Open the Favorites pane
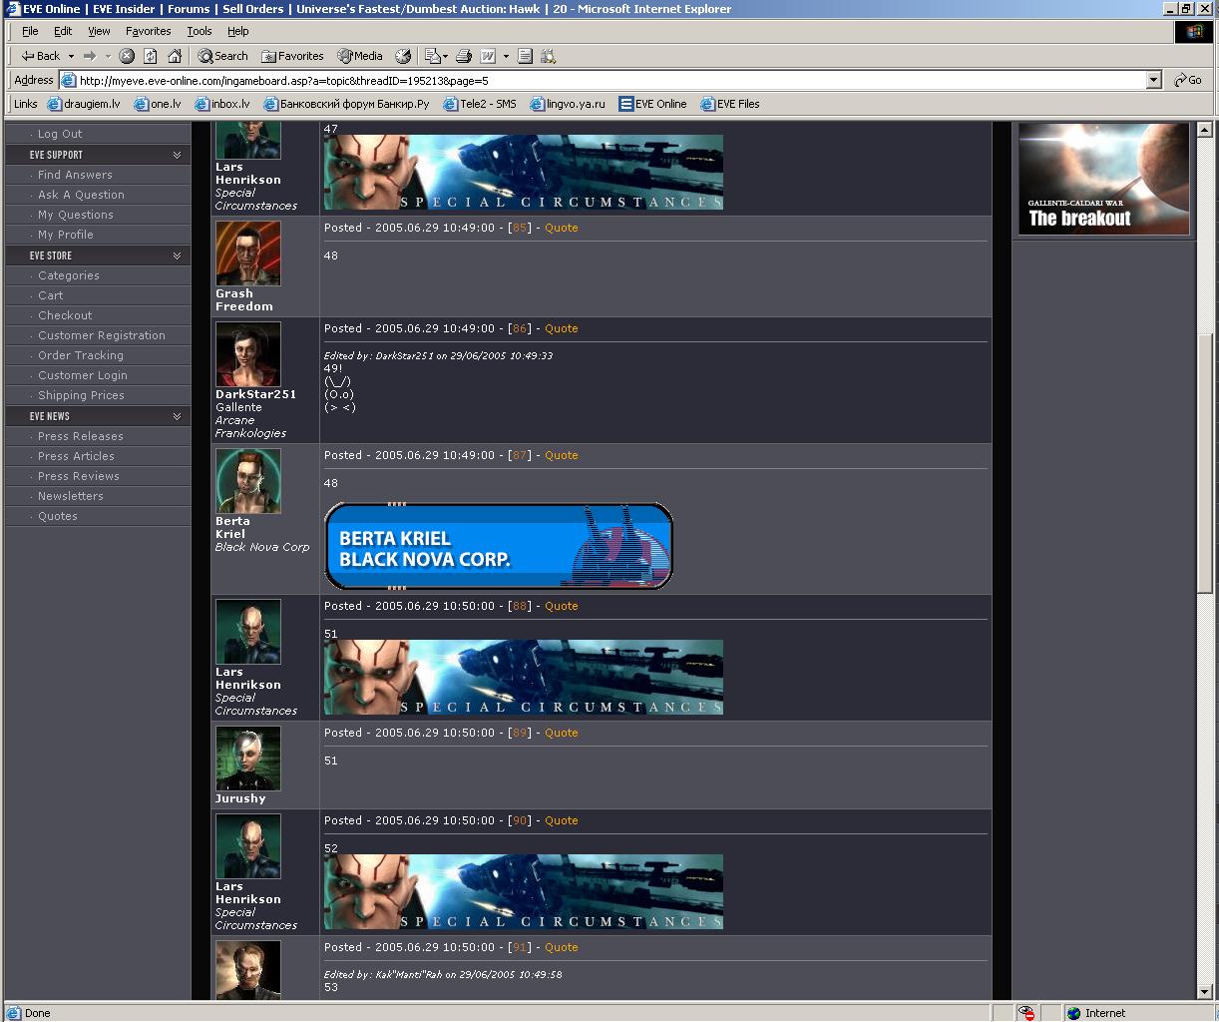1219x1022 pixels. click(x=292, y=56)
